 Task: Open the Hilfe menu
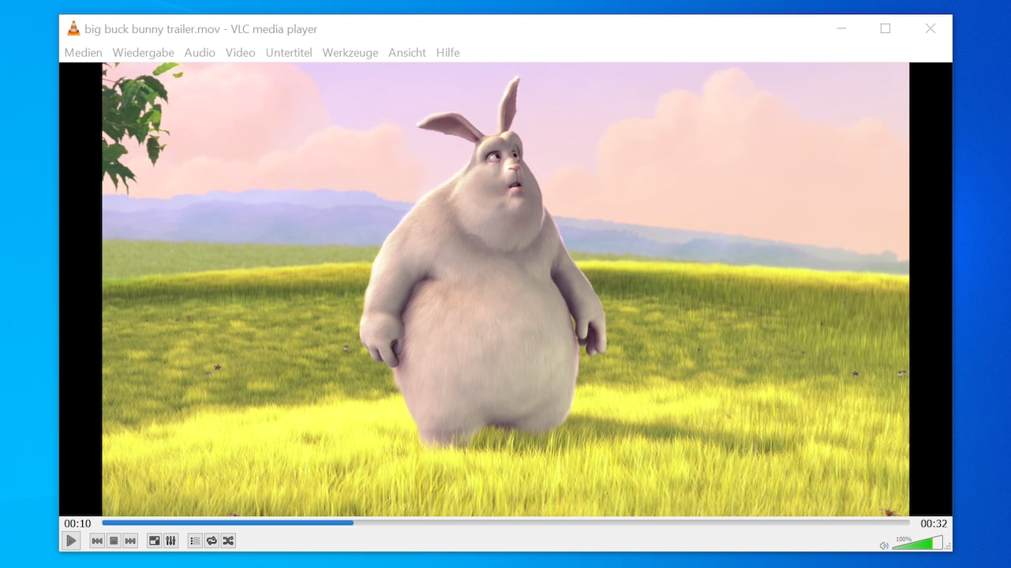447,53
